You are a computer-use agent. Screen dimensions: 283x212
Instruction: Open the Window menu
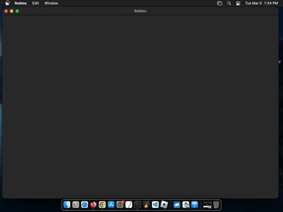pyautogui.click(x=51, y=3)
